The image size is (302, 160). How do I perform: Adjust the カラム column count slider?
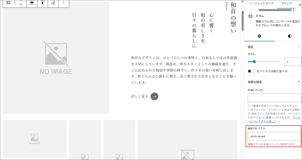pos(255,61)
